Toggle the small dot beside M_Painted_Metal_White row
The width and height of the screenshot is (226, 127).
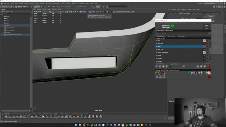(207, 53)
